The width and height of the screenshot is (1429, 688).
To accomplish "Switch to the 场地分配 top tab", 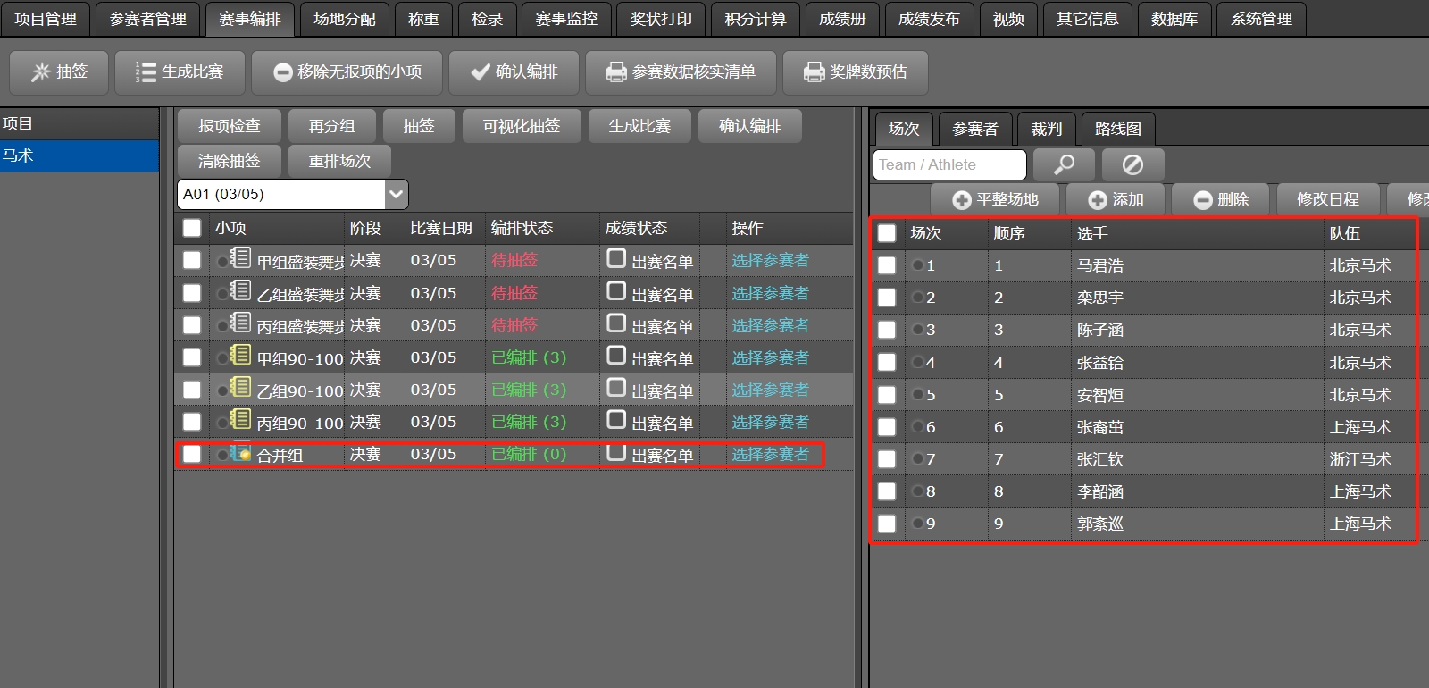I will 344,19.
